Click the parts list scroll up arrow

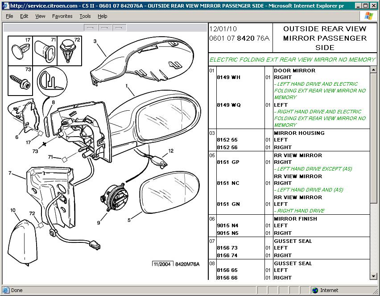pos(373,70)
